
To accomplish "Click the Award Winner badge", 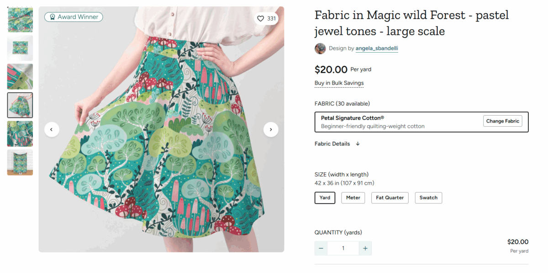I will (74, 17).
